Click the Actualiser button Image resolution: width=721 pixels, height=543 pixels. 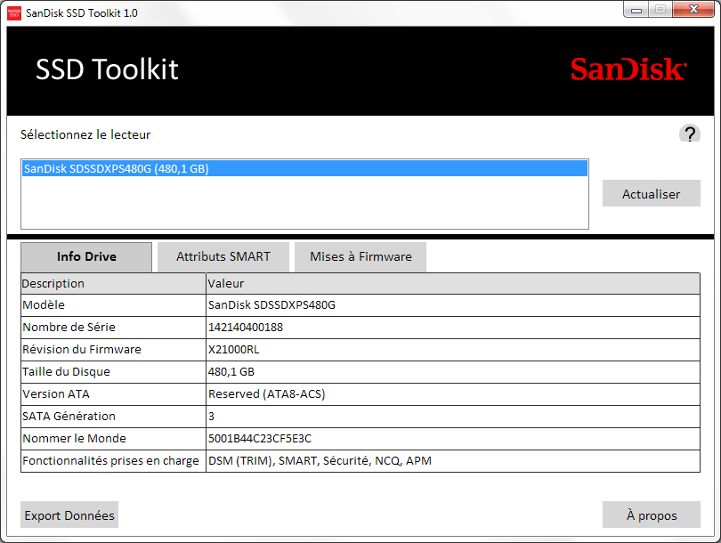click(651, 193)
